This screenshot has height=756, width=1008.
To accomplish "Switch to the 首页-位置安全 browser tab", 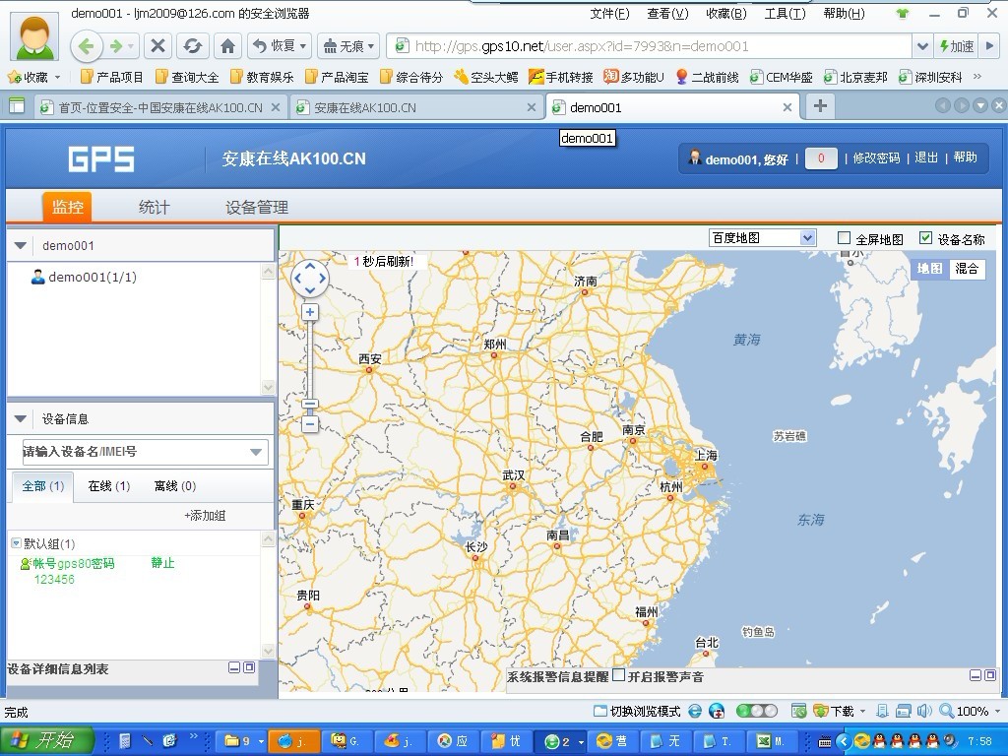I will (159, 107).
